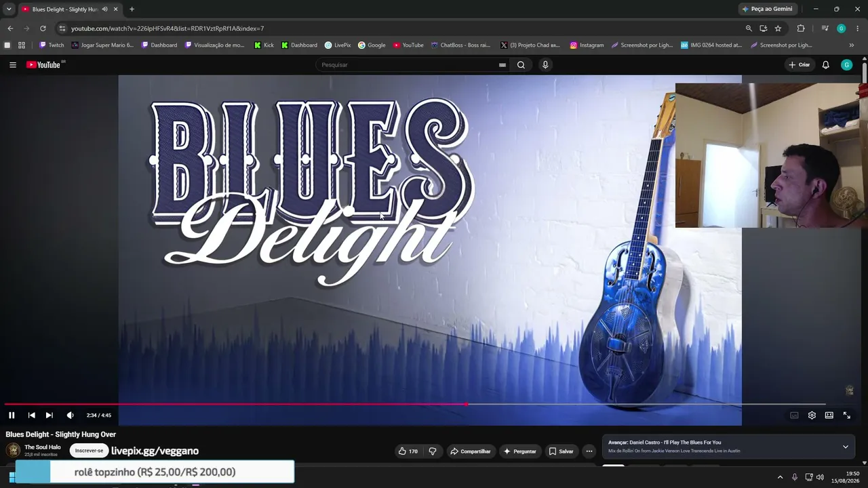Open the Chrome three-dot menu

pos(858,28)
